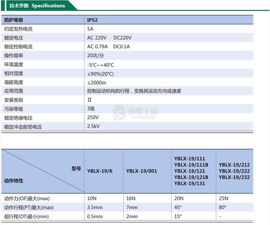The height and width of the screenshot is (225, 270).
Task: Click the 型号 header label
Action: (x=76, y=169)
